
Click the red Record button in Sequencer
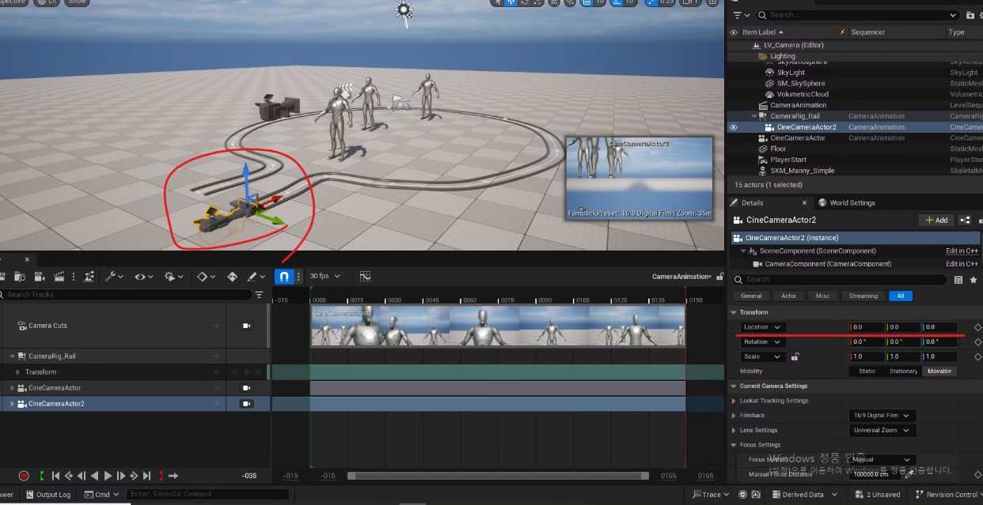coord(24,476)
